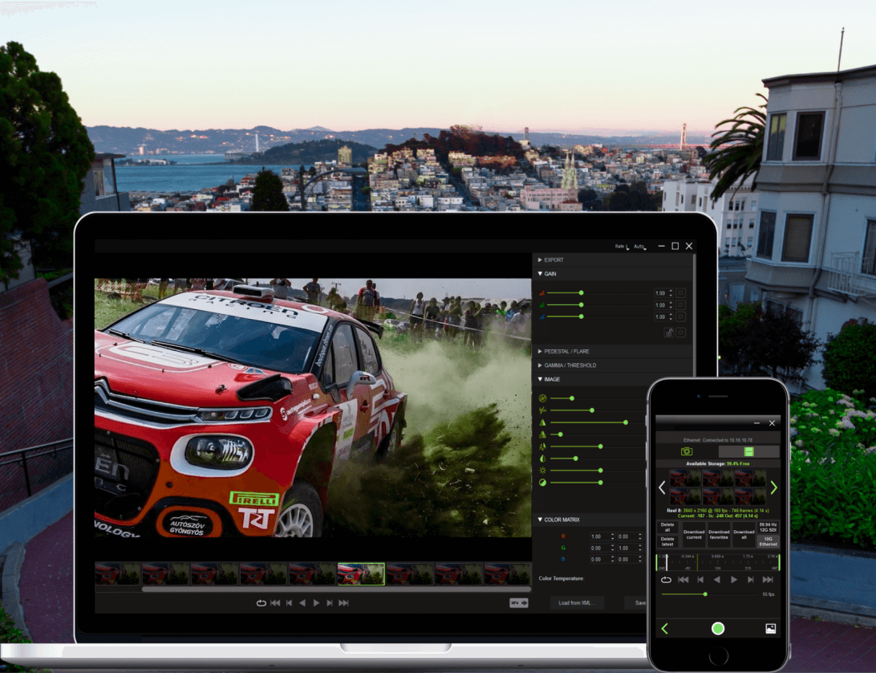Enable the Rate checkbox in the title bar
This screenshot has height=673, width=876.
coord(627,247)
